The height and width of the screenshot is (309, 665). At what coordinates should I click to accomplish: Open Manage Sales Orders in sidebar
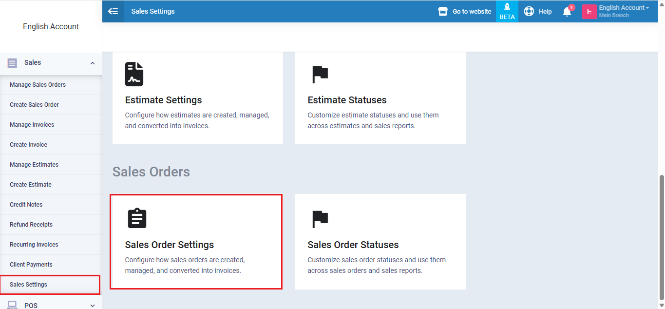click(x=38, y=85)
